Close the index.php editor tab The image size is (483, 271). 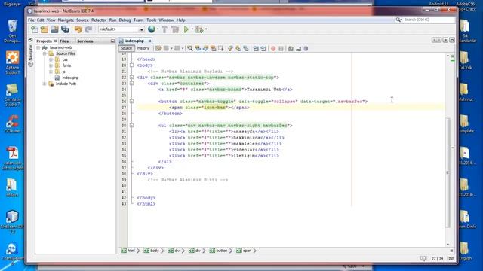pos(149,41)
